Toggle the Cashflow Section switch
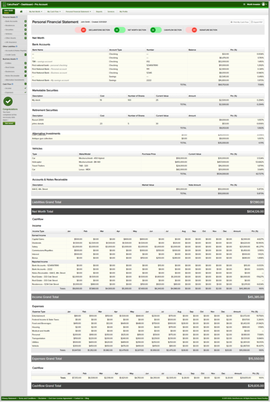 [x=156, y=30]
